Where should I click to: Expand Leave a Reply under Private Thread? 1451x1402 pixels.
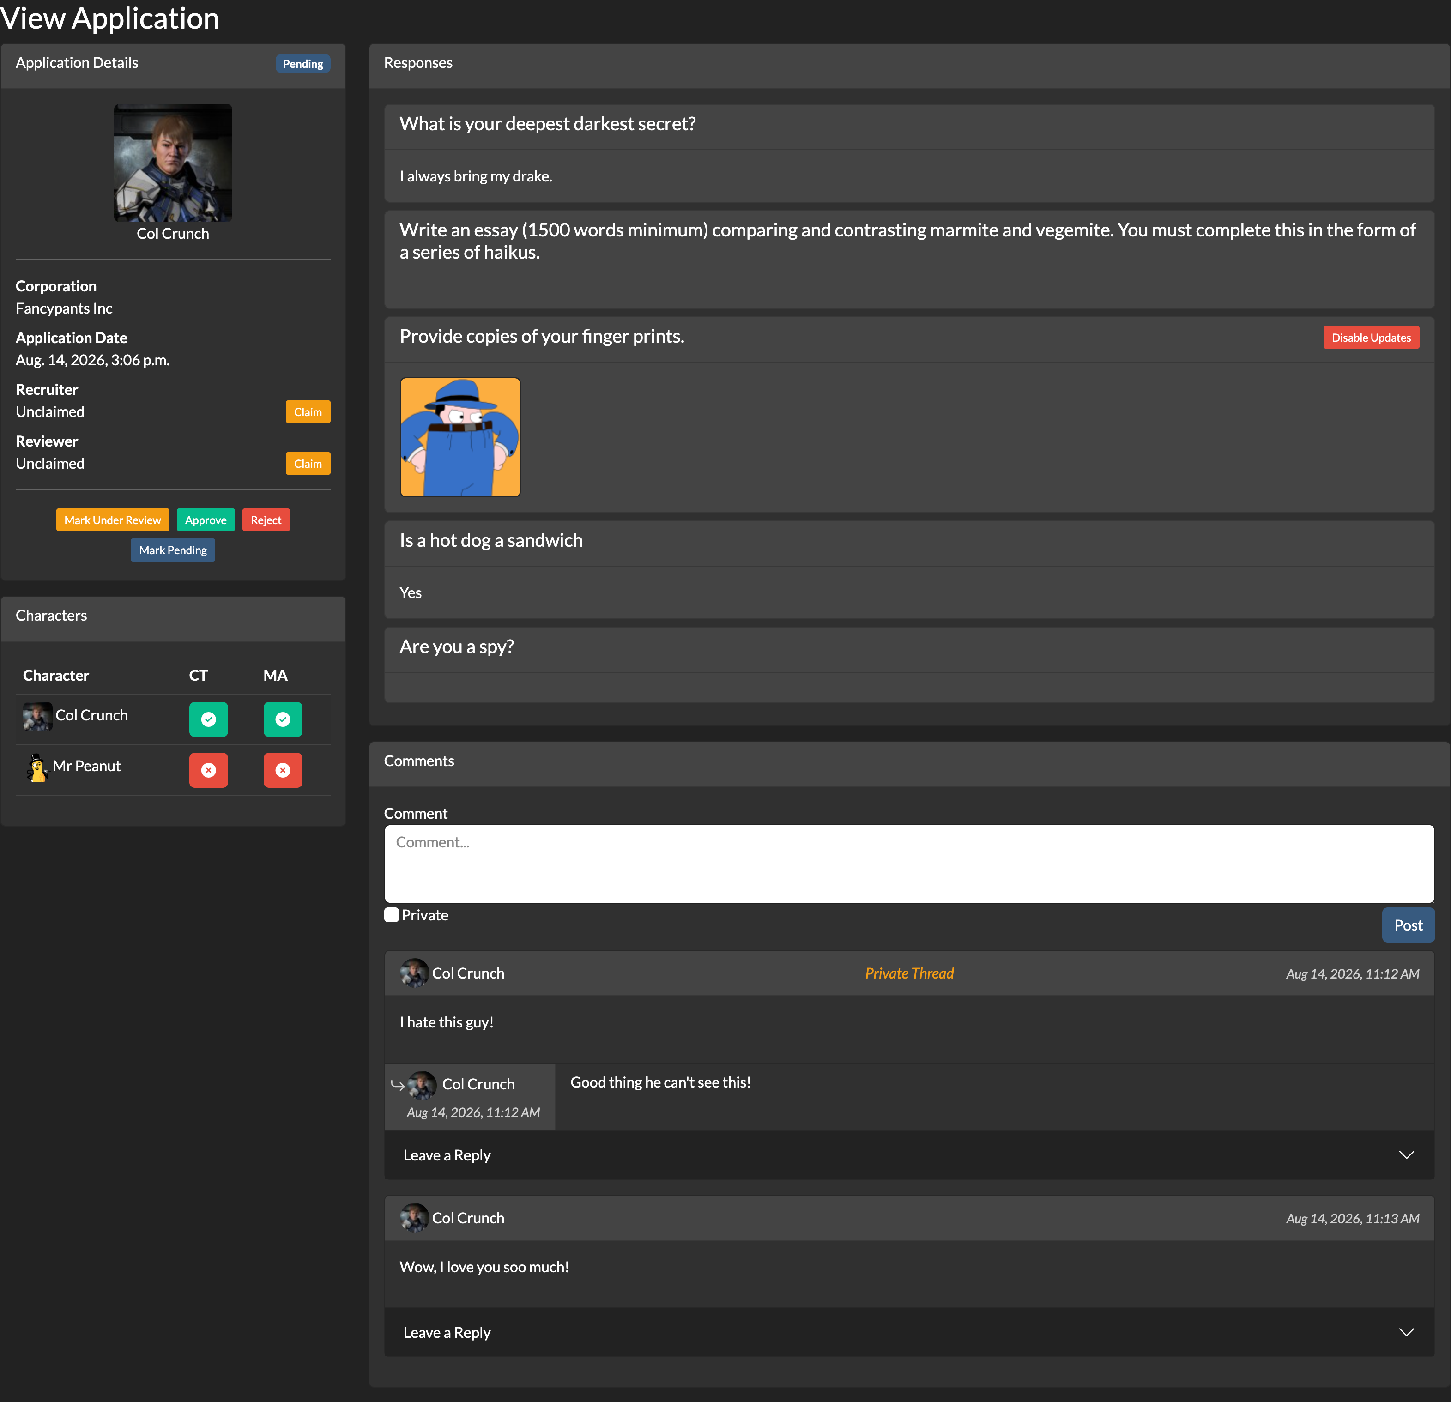coord(909,1154)
